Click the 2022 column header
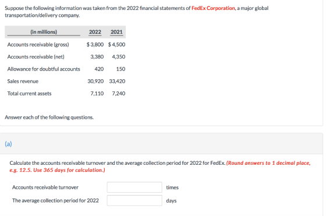 tap(95, 32)
